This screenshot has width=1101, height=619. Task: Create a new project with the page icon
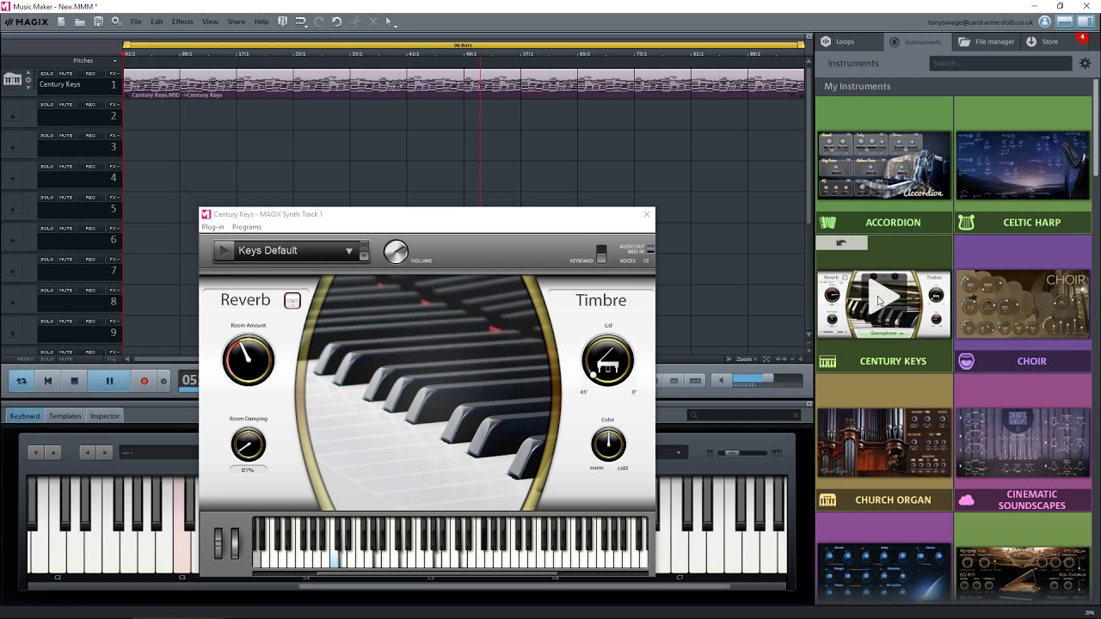[61, 21]
